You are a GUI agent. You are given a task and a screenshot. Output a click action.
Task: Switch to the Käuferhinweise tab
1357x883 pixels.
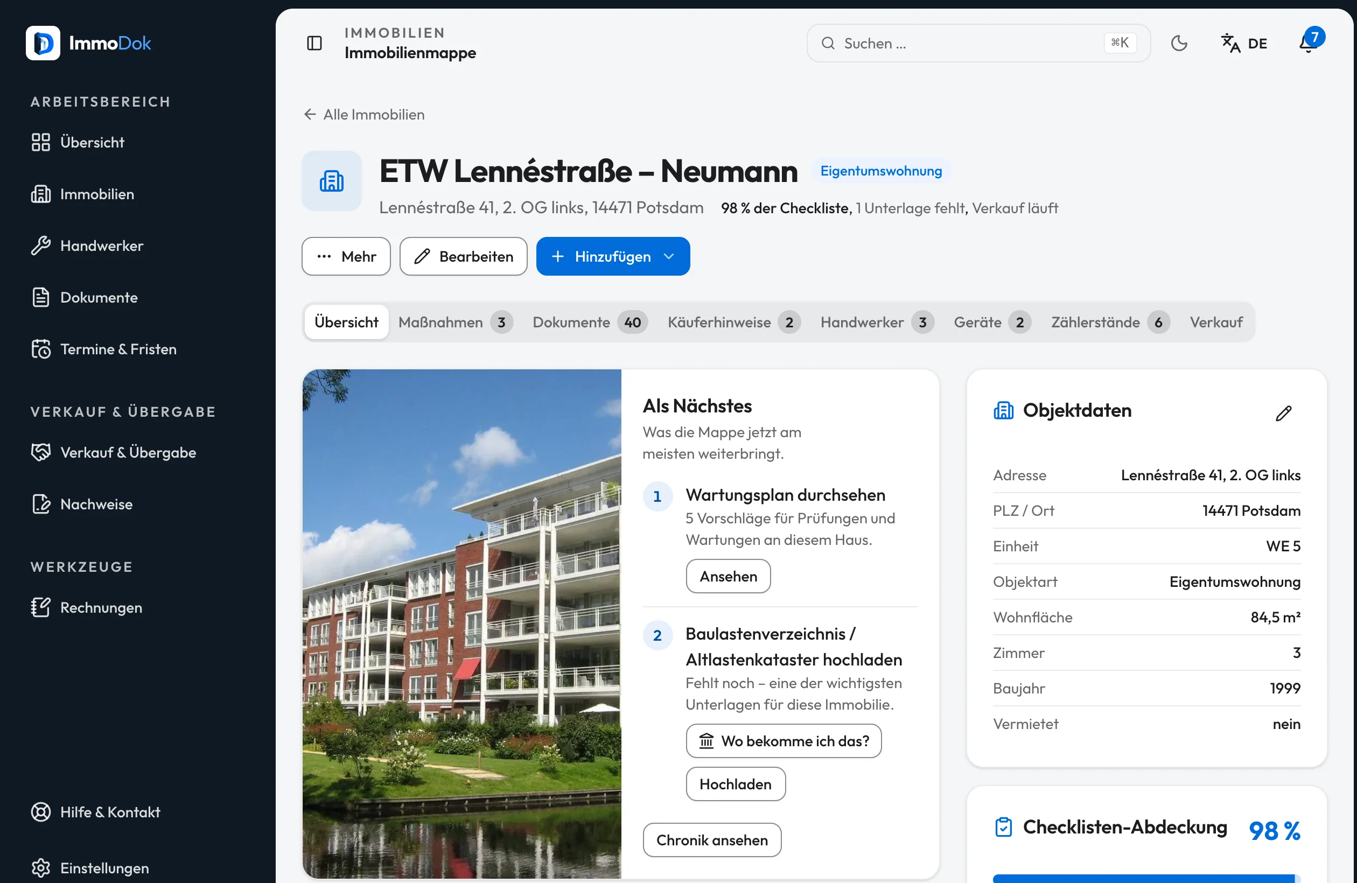click(x=734, y=322)
